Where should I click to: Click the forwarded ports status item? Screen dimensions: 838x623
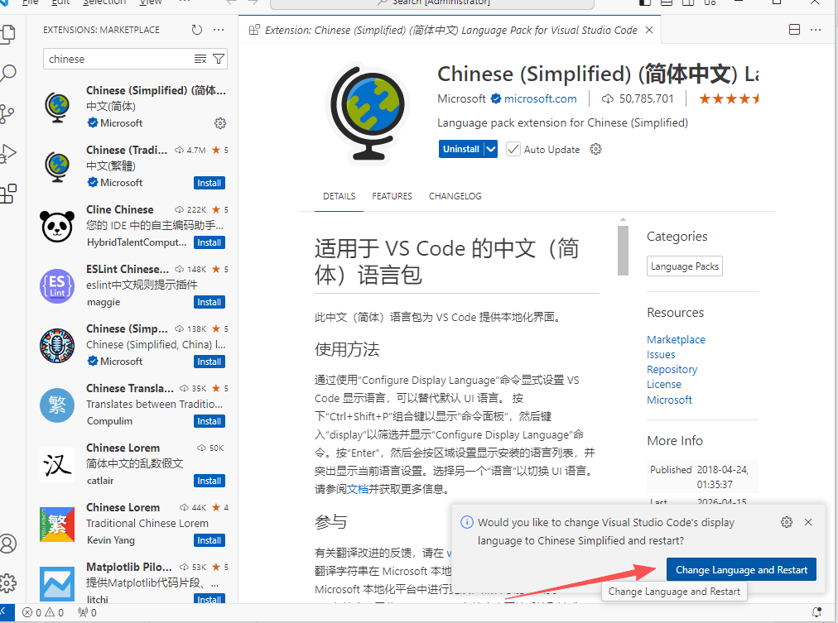[88, 612]
